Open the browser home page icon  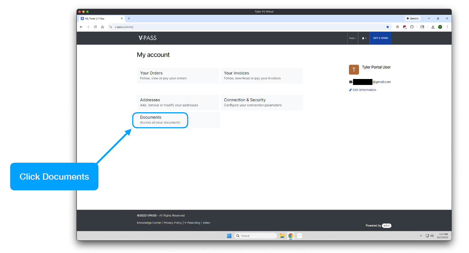click(x=103, y=27)
